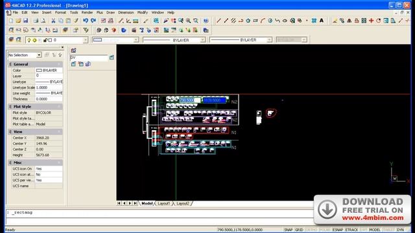Toggle ESNAP in status bar

pos(337,230)
